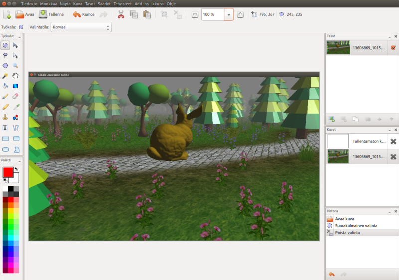Click the Cut scissors icon

120,15
